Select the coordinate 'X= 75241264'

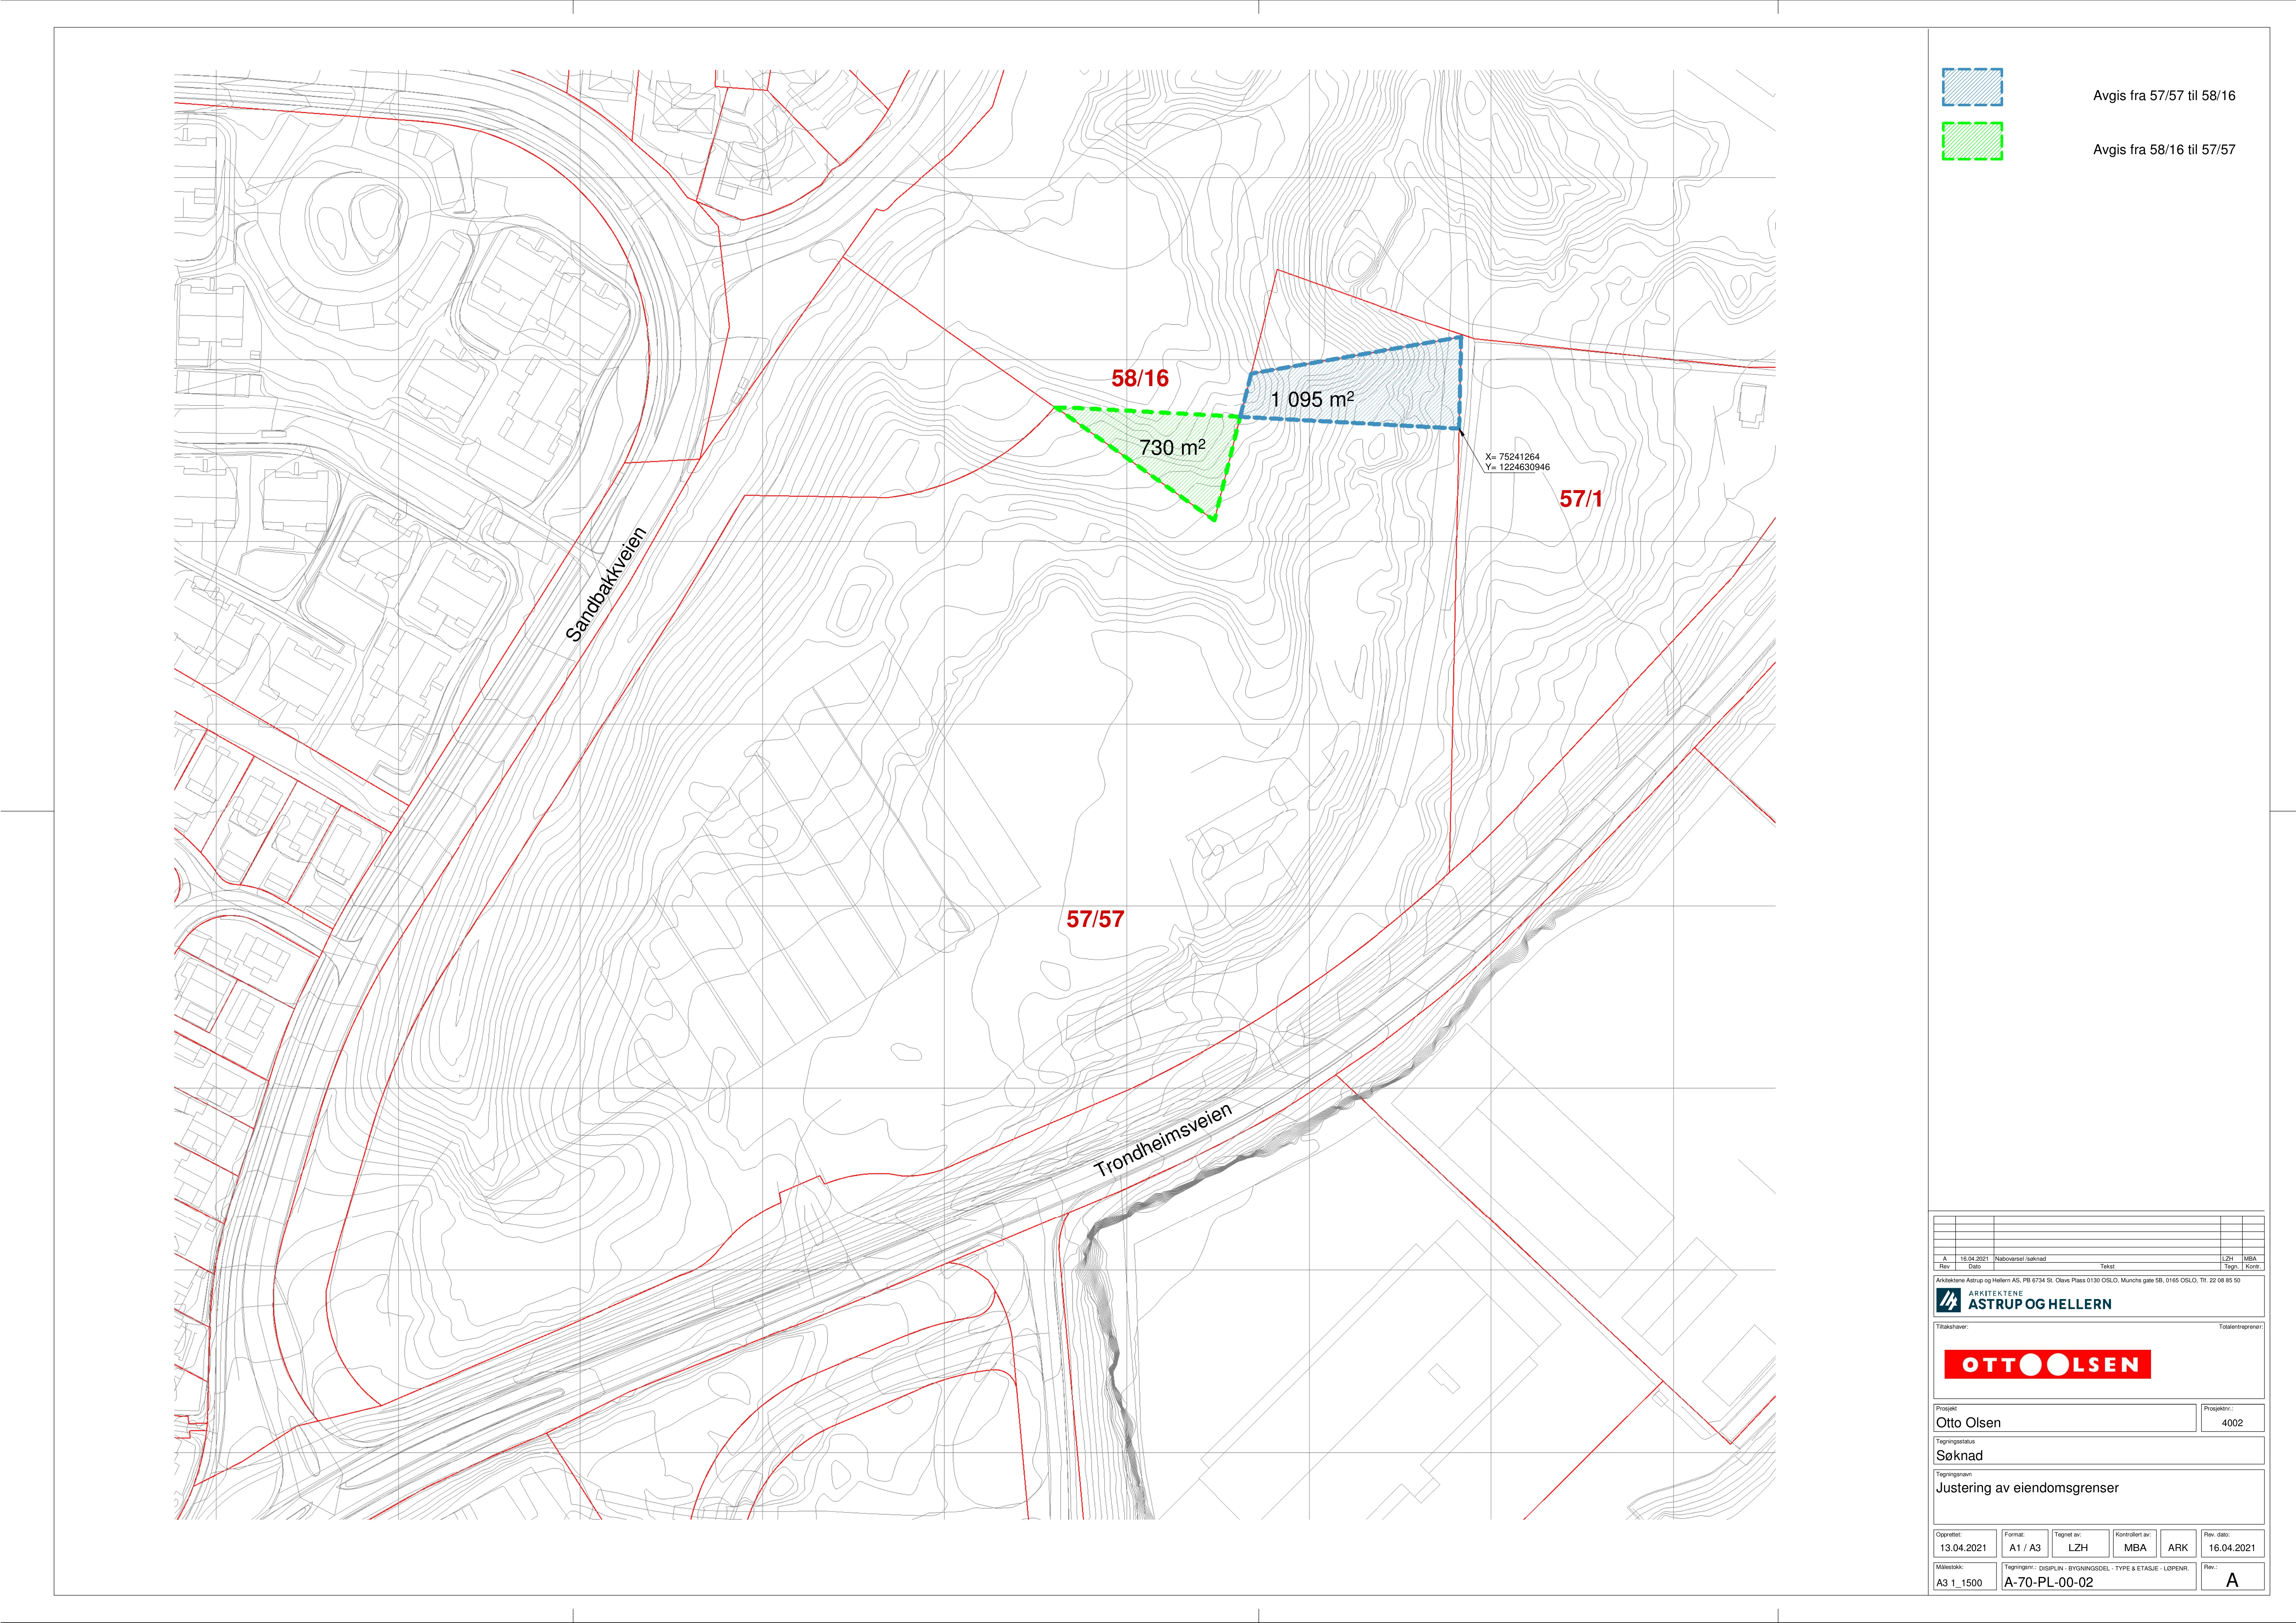pyautogui.click(x=1512, y=457)
